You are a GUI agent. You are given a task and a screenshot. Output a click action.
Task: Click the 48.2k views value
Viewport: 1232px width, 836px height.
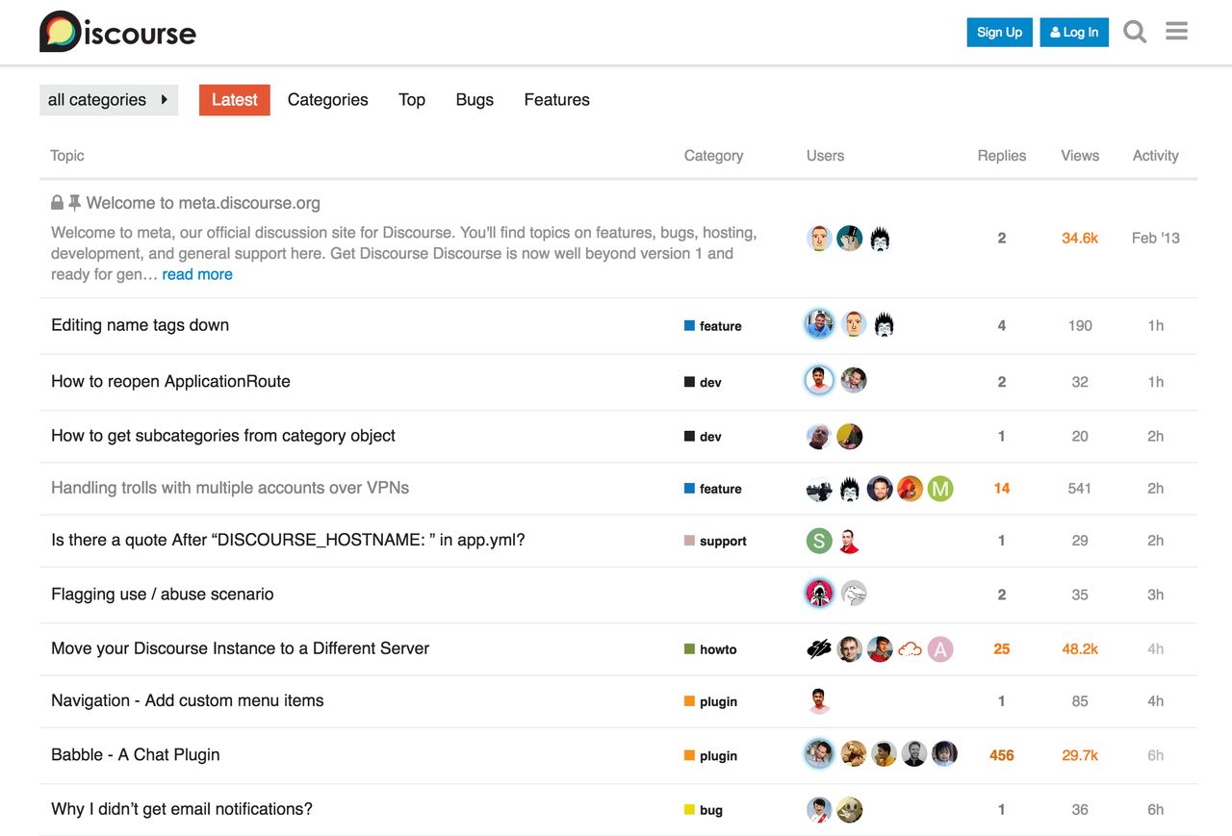(1080, 649)
